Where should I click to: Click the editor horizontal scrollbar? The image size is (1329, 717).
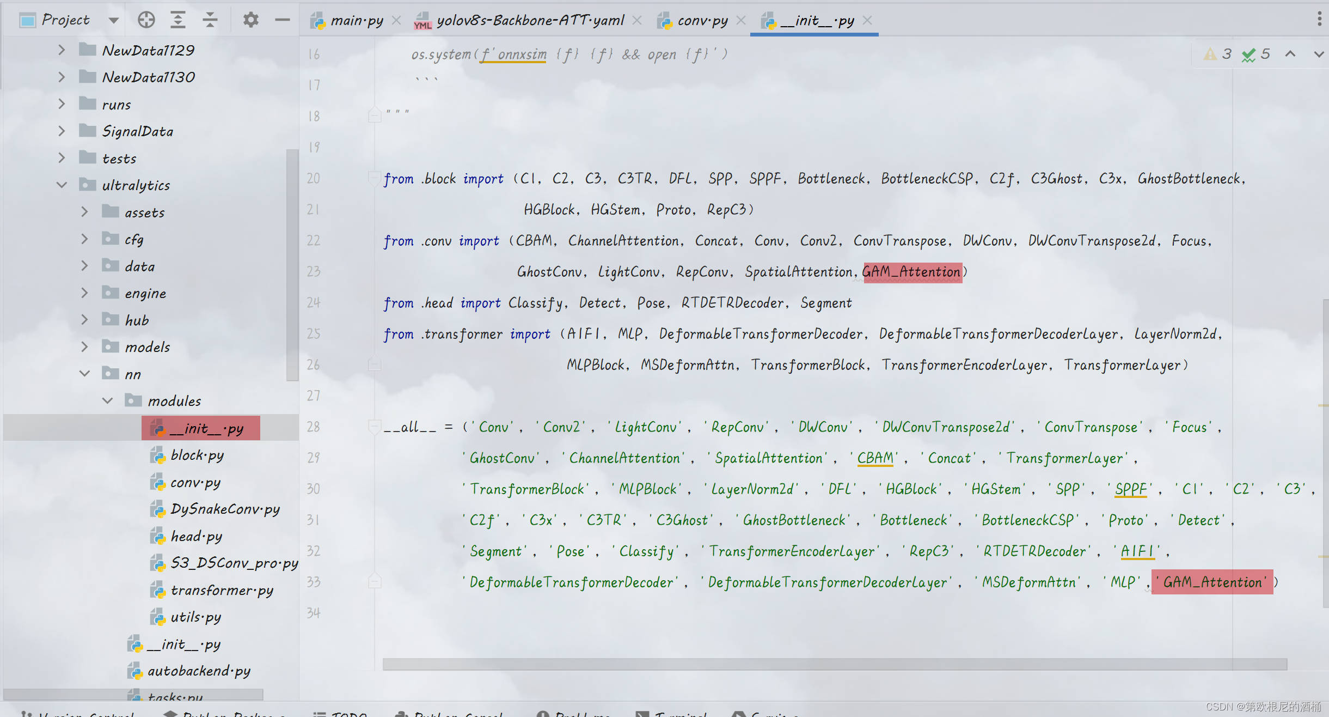[835, 664]
